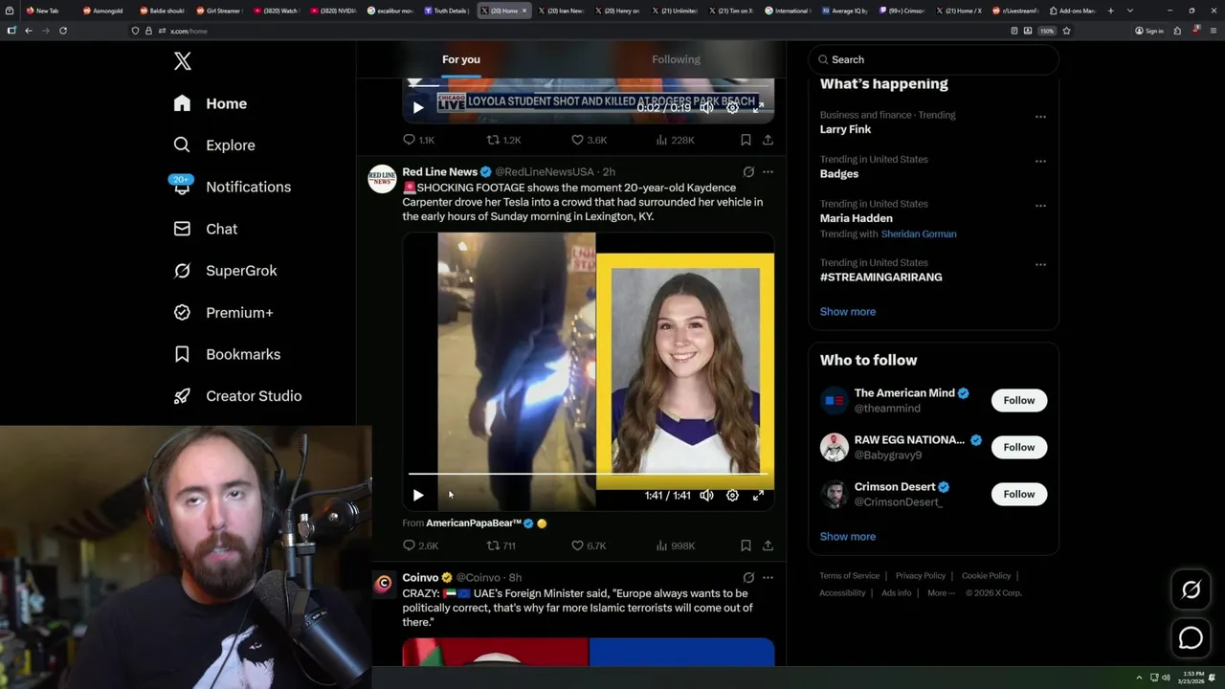1225x689 pixels.
Task: Ask Grok about the Coinvo post
Action: point(748,578)
